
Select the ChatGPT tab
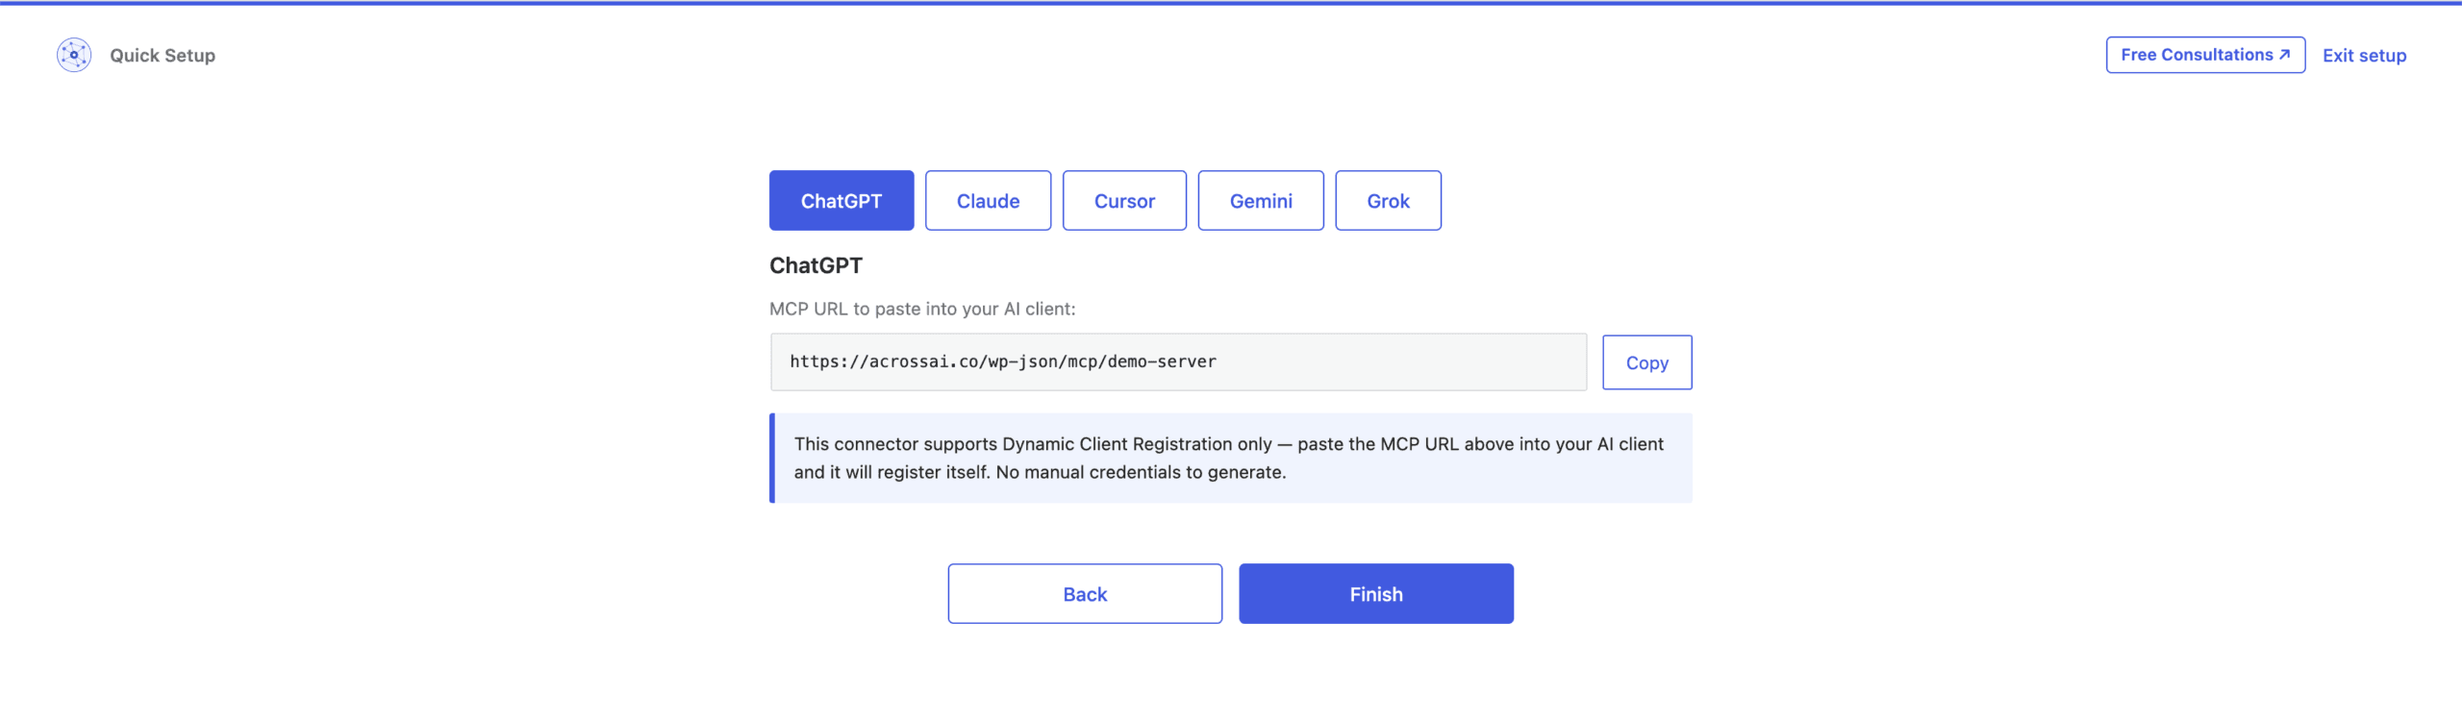click(842, 200)
